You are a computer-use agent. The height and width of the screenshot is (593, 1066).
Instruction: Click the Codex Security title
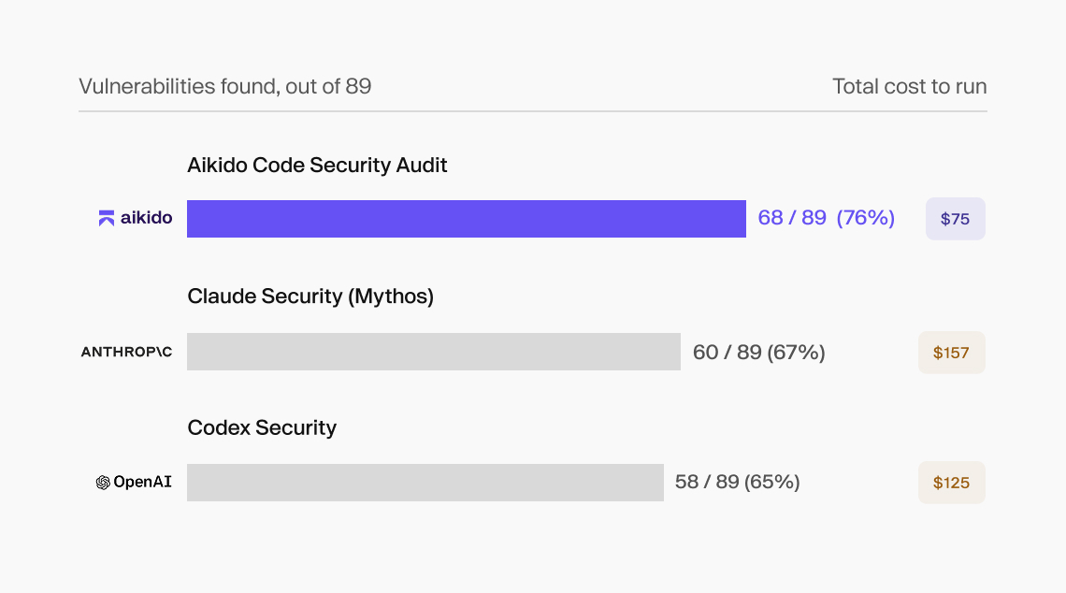pos(262,427)
